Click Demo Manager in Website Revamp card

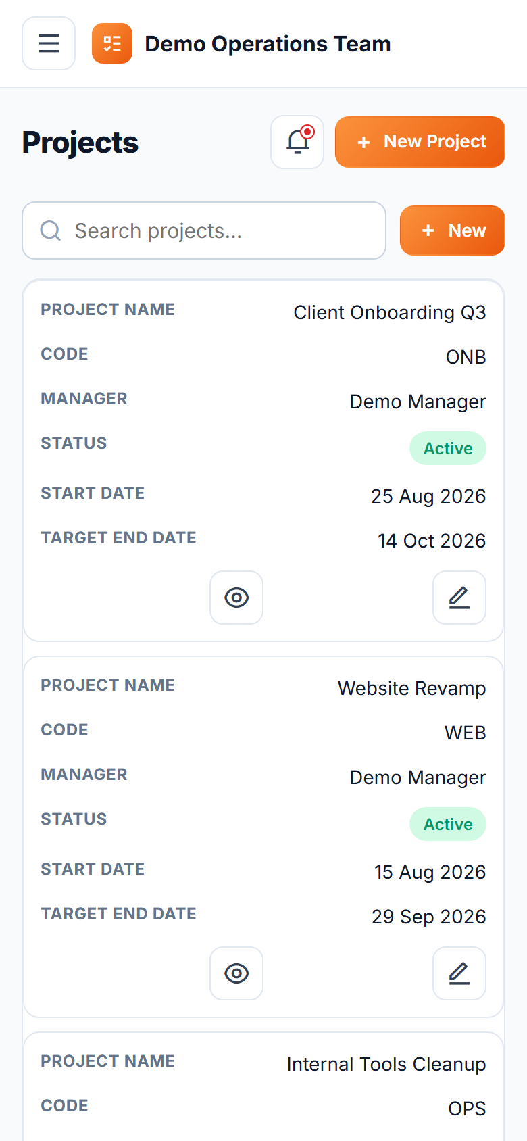(418, 778)
